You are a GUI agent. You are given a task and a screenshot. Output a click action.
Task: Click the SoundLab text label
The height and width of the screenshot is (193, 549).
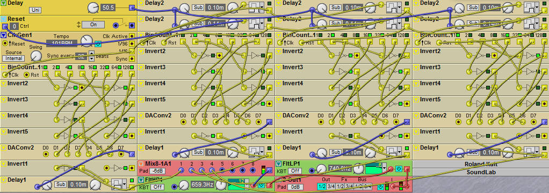pyautogui.click(x=481, y=173)
